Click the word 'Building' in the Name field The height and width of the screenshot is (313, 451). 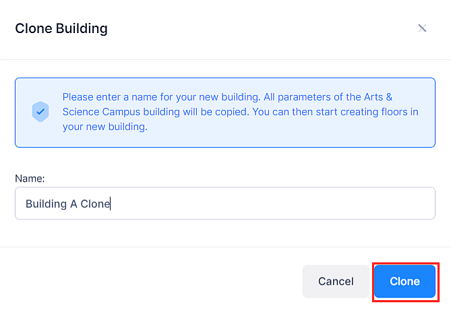pyautogui.click(x=46, y=203)
